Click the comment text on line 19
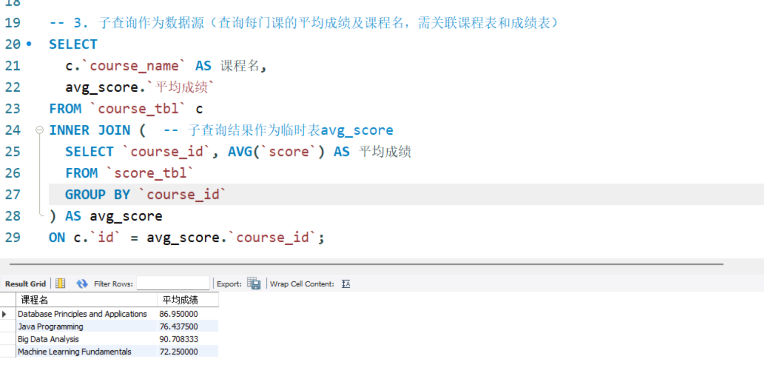 (x=304, y=23)
